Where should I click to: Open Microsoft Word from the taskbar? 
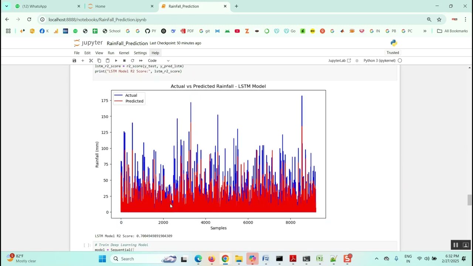tap(266, 259)
